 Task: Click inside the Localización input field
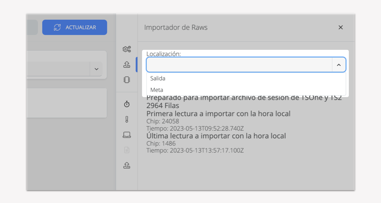click(239, 65)
